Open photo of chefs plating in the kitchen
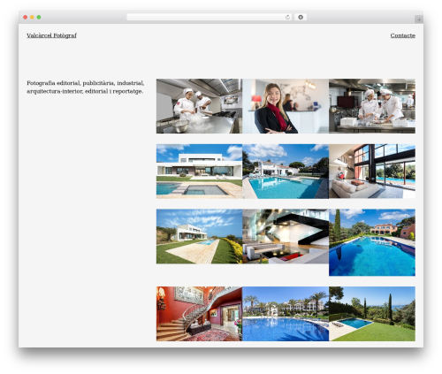This screenshot has height=374, width=442. pos(372,106)
